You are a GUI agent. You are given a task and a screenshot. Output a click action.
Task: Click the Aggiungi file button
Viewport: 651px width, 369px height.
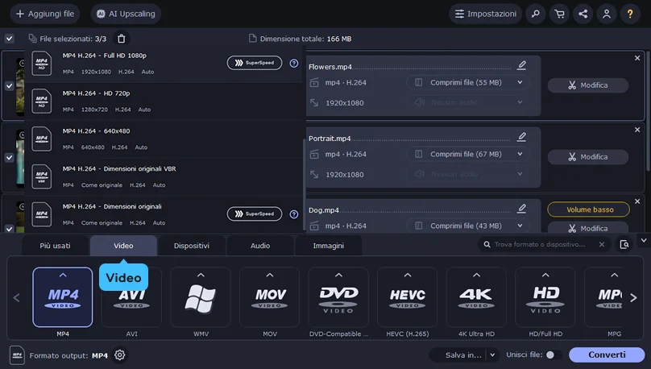click(x=45, y=14)
